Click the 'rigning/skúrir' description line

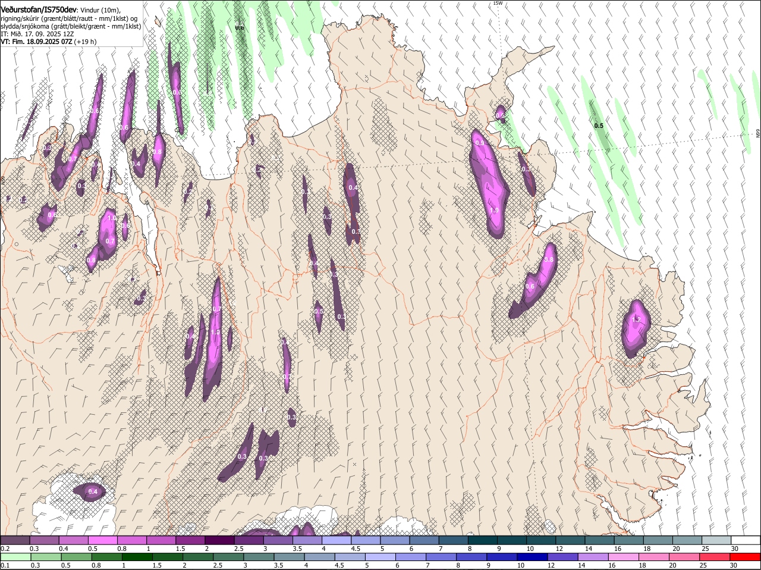[x=69, y=18]
